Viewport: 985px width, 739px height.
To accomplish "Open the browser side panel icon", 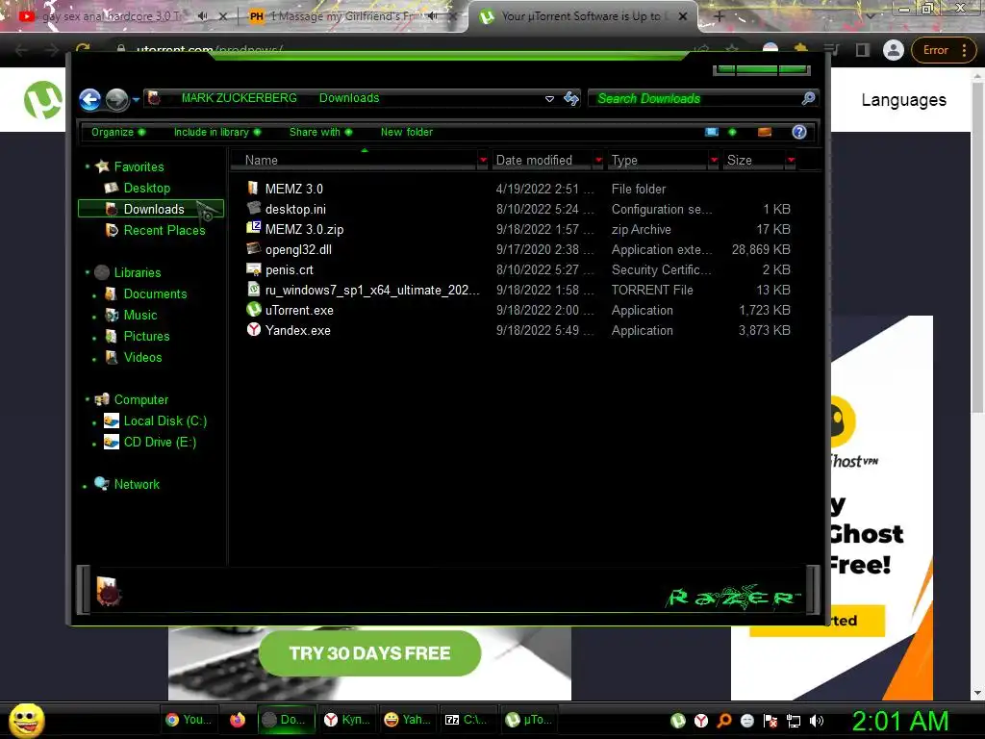I will (x=863, y=50).
